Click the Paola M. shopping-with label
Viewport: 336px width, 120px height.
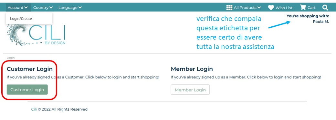(321, 21)
